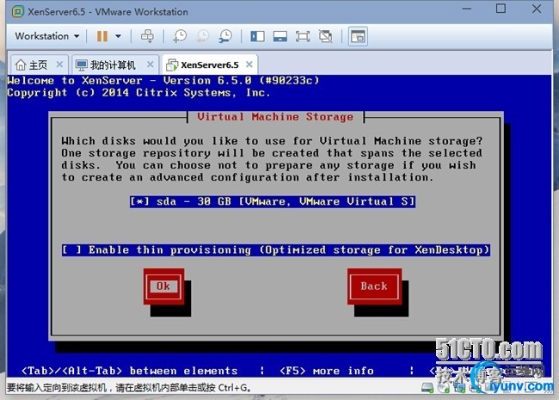Open the snapshot manager
559x400 pixels.
point(225,36)
